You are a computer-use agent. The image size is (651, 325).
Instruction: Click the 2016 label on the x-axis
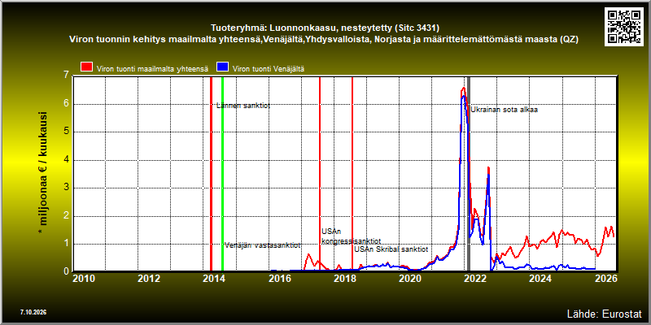point(280,279)
